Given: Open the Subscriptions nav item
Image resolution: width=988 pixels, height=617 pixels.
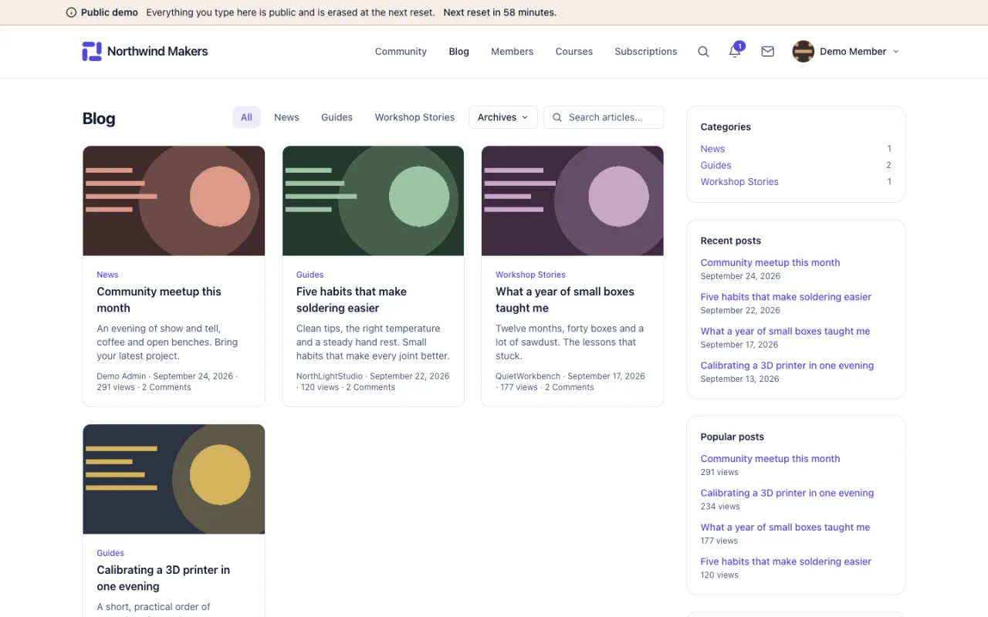Looking at the screenshot, I should pyautogui.click(x=645, y=52).
